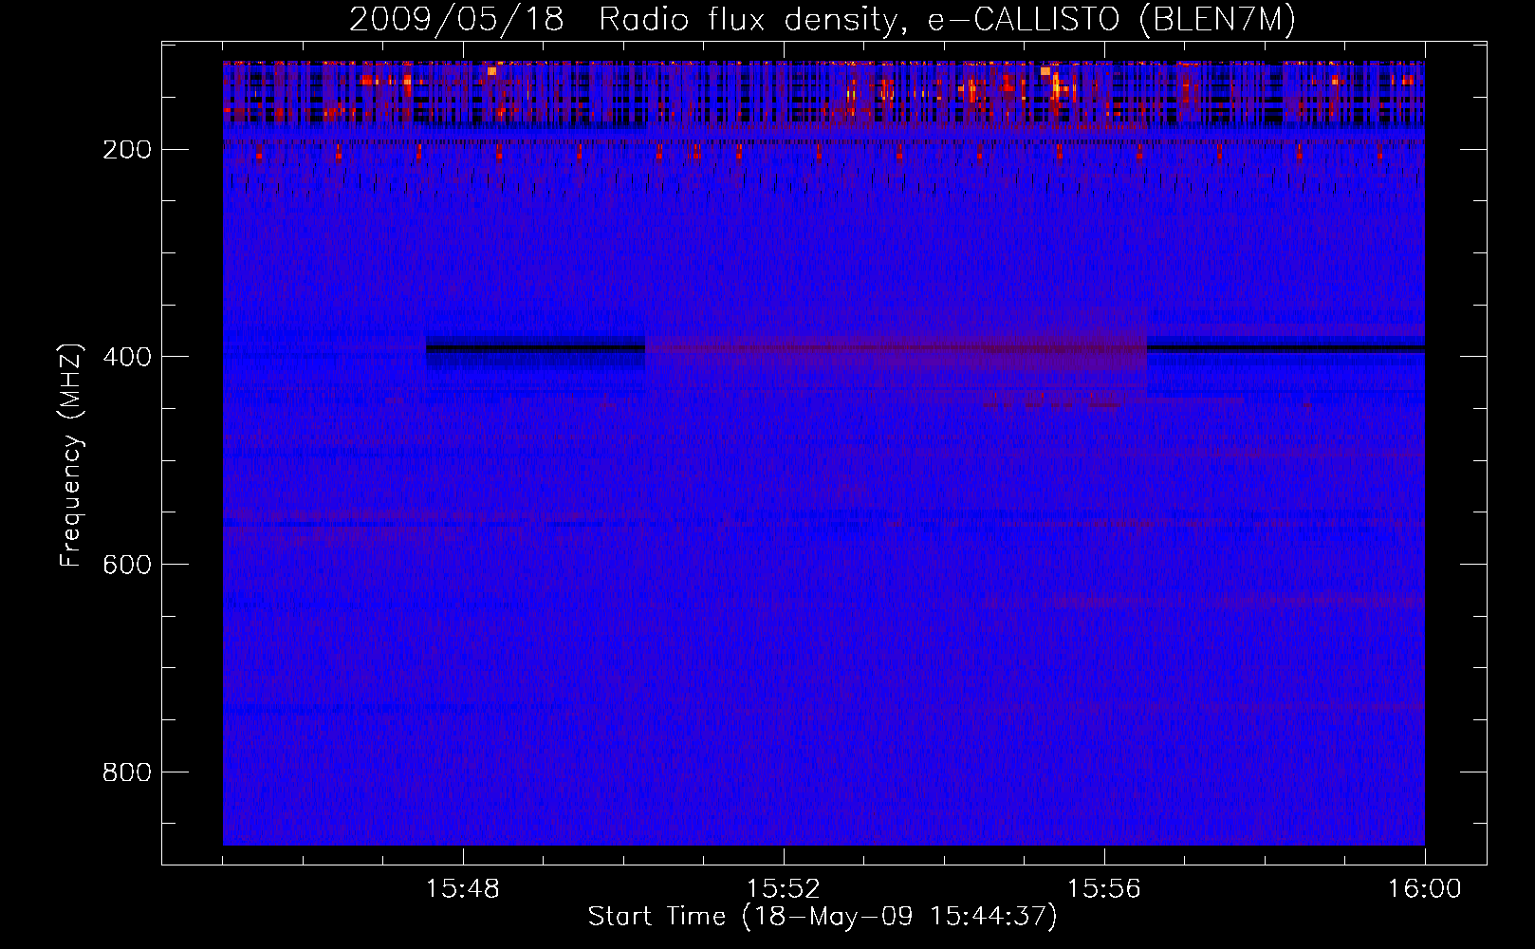Click the 800 frequency tick label
Screen dimensions: 1535x949
click(x=127, y=772)
